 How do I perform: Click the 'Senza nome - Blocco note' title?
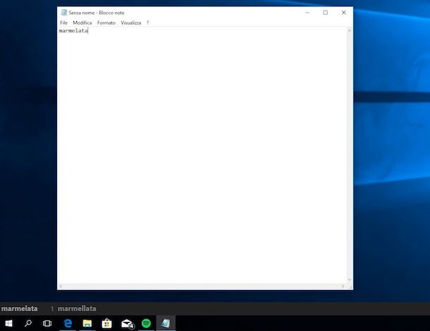pyautogui.click(x=97, y=13)
